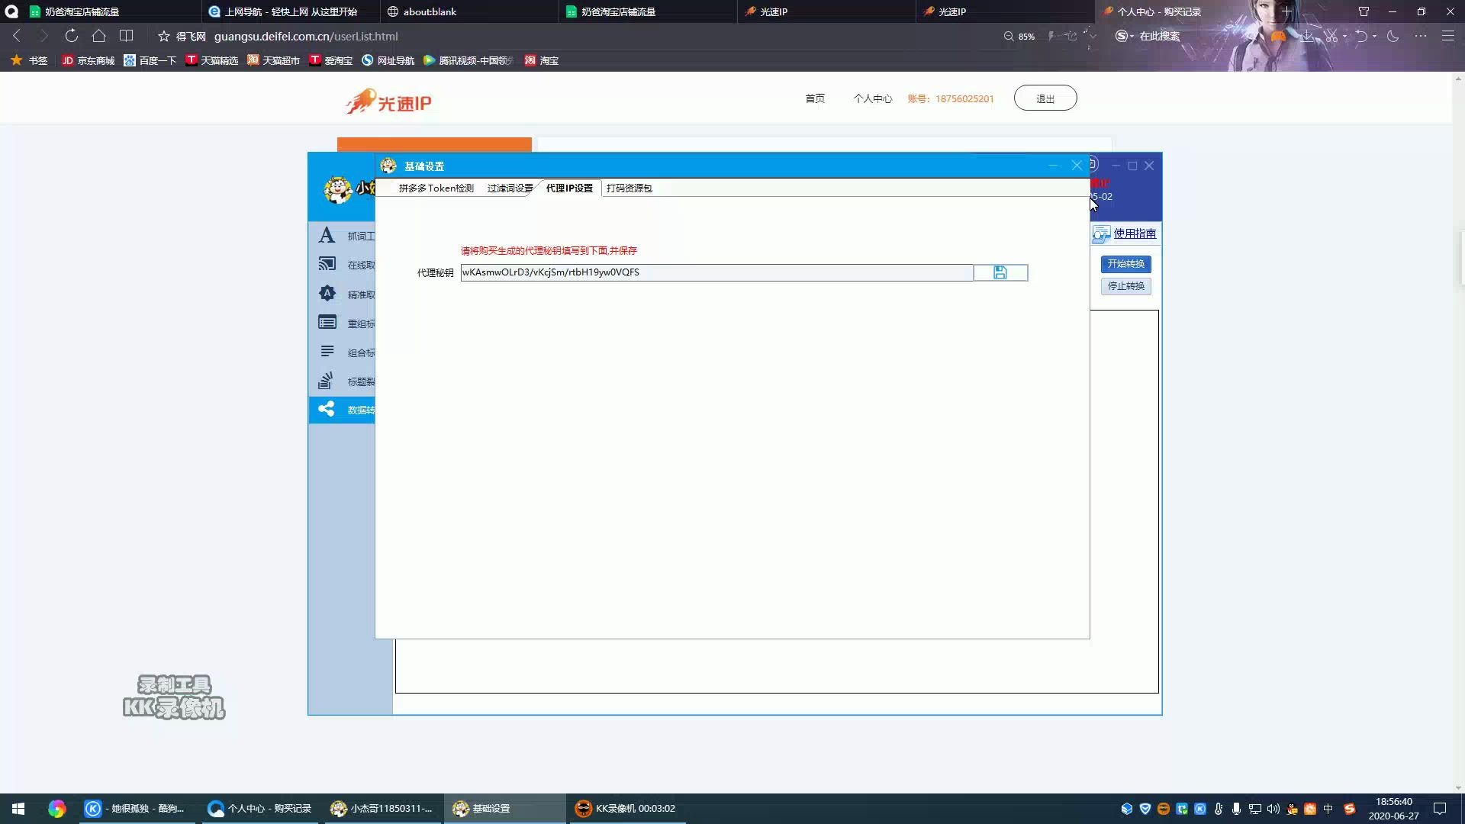The width and height of the screenshot is (1465, 824).
Task: Select the 精准取 sidebar hexagon icon
Action: [x=327, y=294]
